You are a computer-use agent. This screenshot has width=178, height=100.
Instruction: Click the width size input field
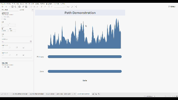(5, 31)
